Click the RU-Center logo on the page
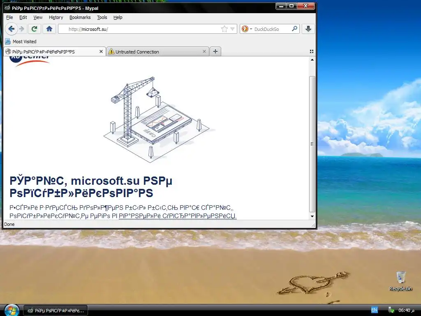 pos(30,61)
